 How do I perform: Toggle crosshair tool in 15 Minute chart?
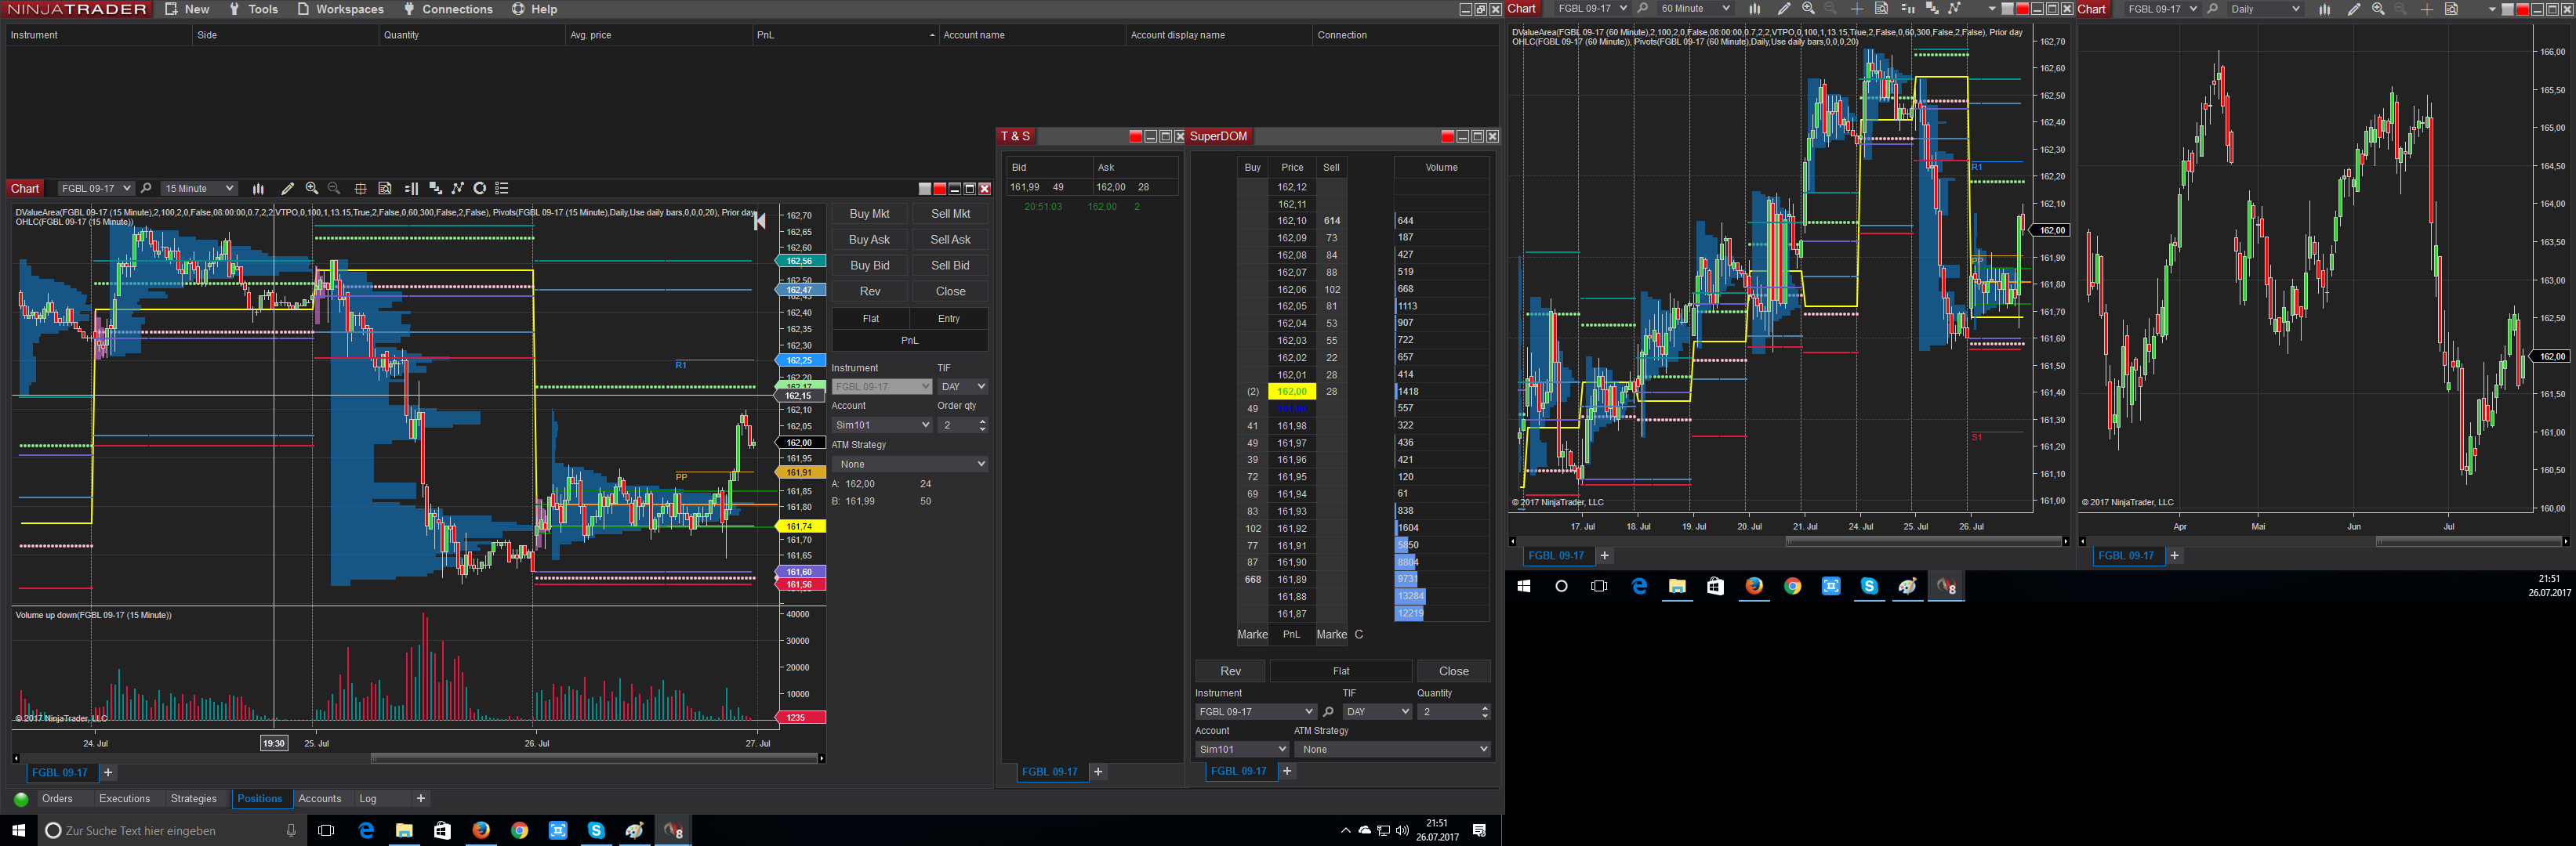pyautogui.click(x=360, y=189)
